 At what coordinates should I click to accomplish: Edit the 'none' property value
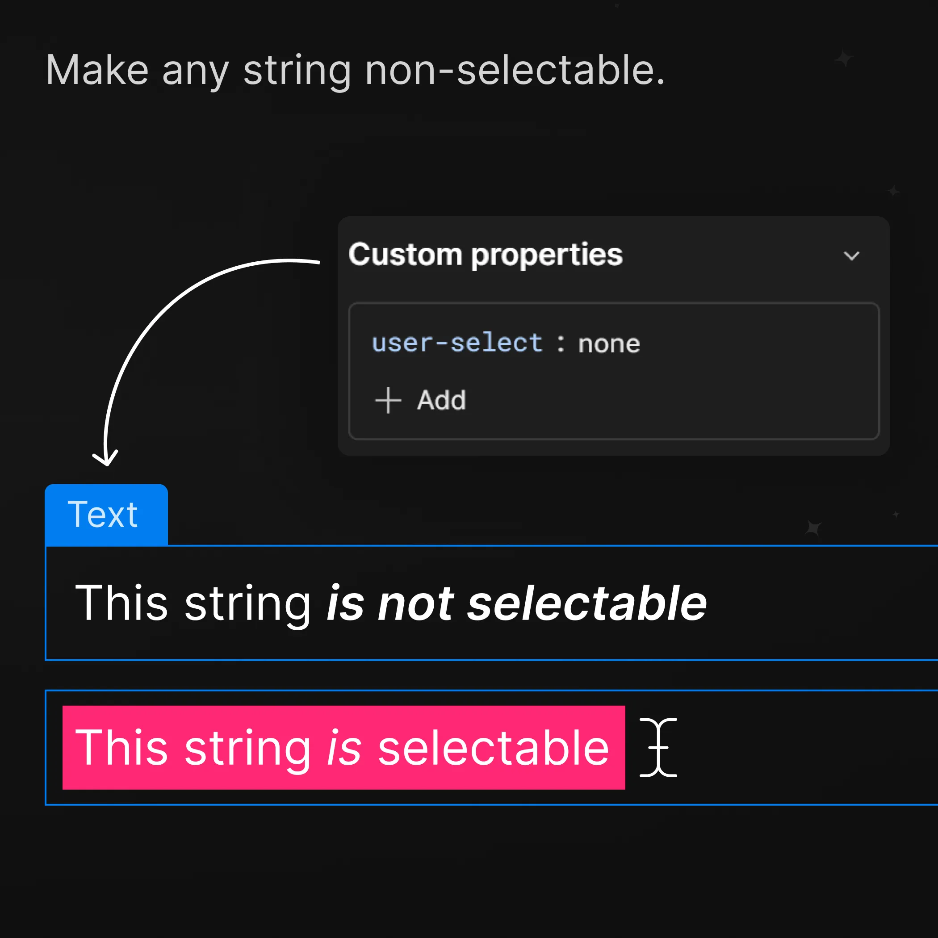click(609, 344)
